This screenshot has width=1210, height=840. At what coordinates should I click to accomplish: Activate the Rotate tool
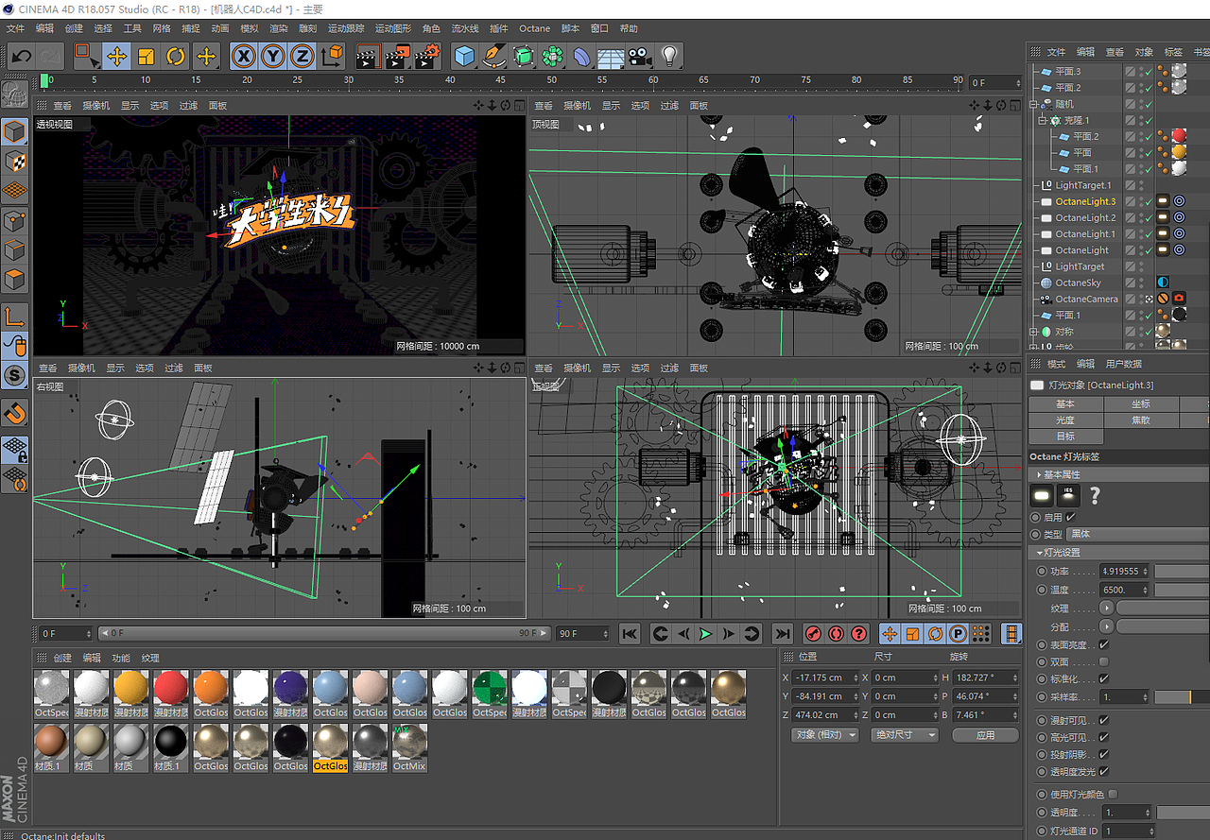pos(176,57)
